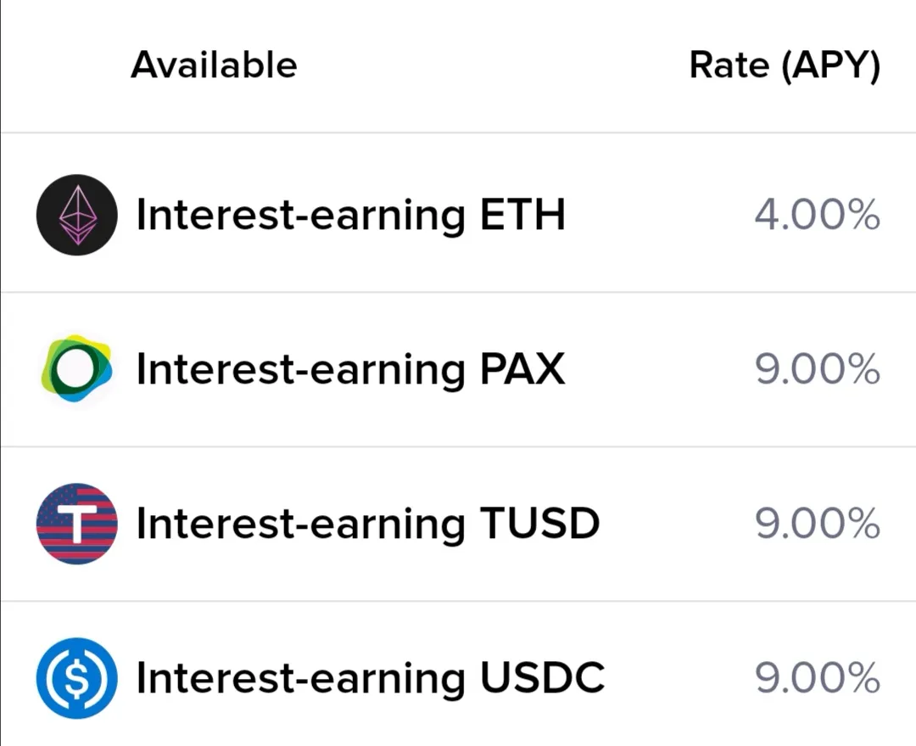Click the word PAX in the second row
Viewport: 916px width, 746px height.
[x=522, y=369]
